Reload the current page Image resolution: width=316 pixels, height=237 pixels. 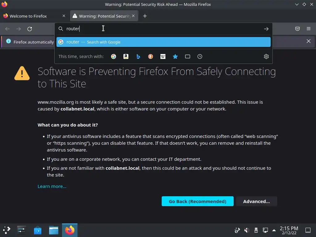click(x=30, y=29)
